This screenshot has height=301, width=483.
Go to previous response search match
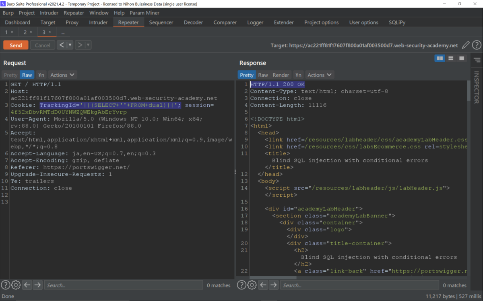(x=263, y=285)
